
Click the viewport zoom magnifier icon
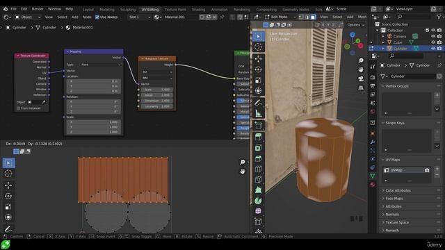(x=361, y=60)
